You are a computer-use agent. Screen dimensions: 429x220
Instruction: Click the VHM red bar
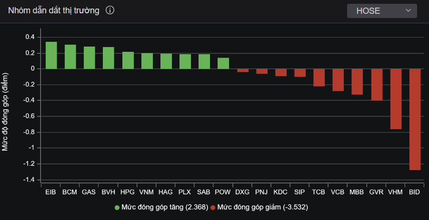(396, 99)
